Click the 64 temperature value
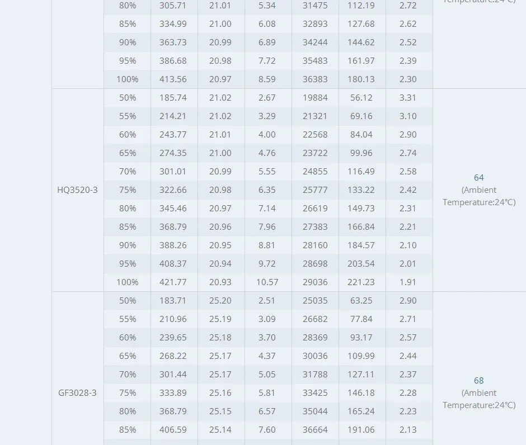The image size is (526, 445). [479, 178]
